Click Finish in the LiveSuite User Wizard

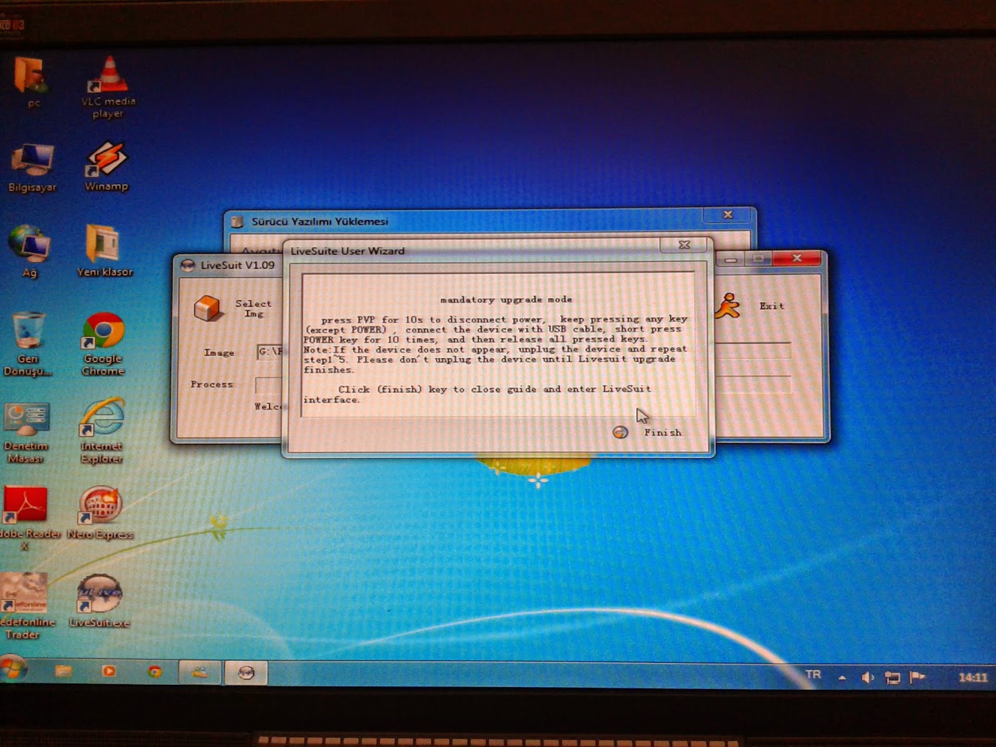coord(648,432)
